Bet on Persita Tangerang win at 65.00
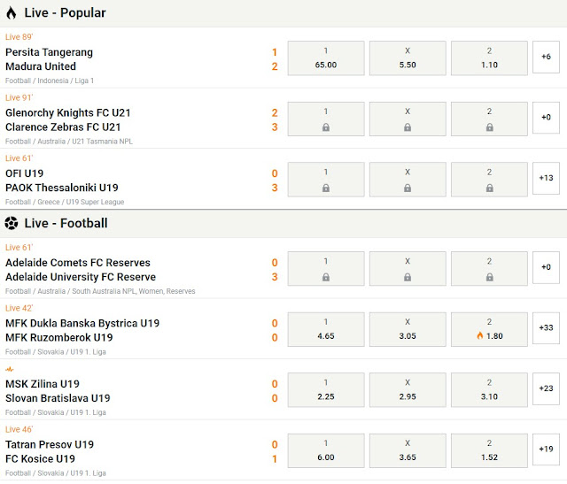567x484 pixels. pyautogui.click(x=325, y=58)
